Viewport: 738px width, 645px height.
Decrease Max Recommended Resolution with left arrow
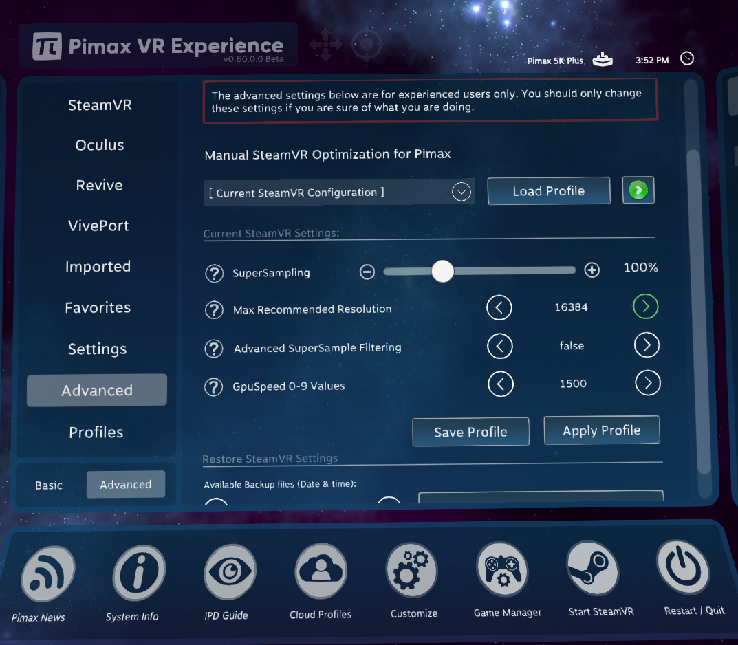pos(499,307)
